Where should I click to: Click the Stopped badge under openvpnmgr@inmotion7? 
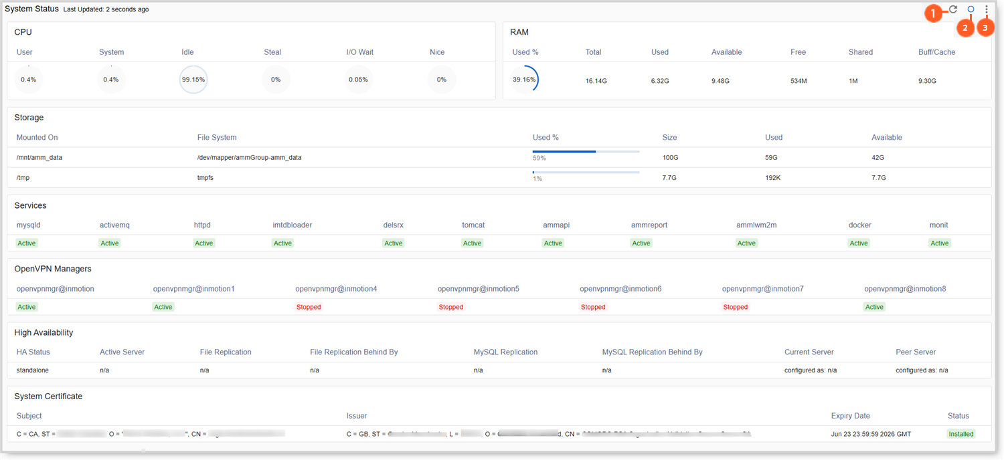(x=735, y=307)
